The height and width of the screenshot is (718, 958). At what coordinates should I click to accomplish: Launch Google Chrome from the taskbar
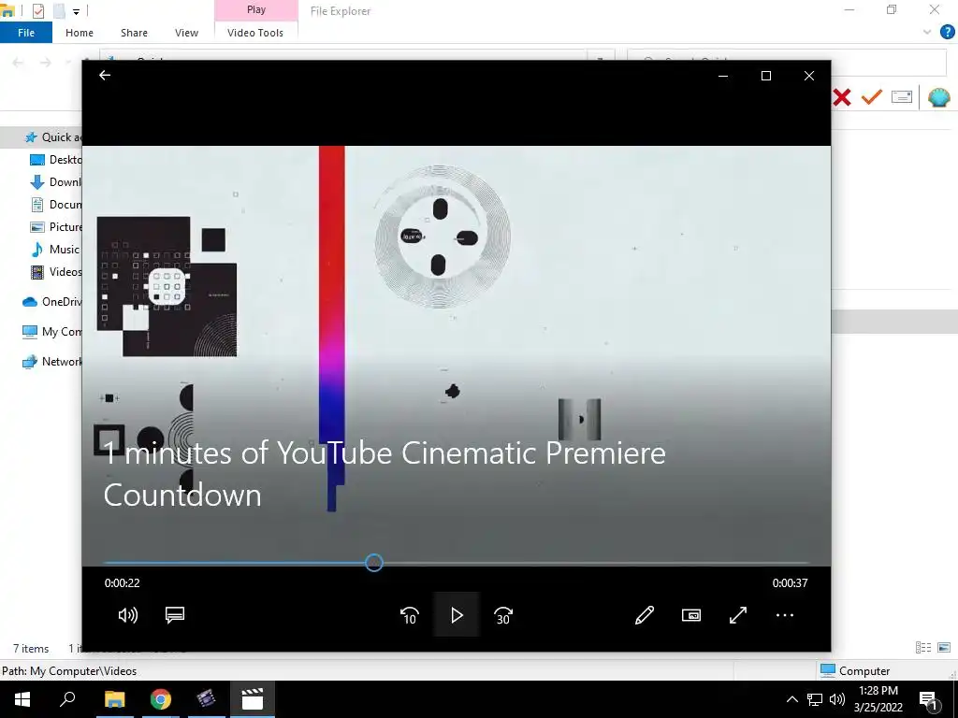(x=161, y=699)
